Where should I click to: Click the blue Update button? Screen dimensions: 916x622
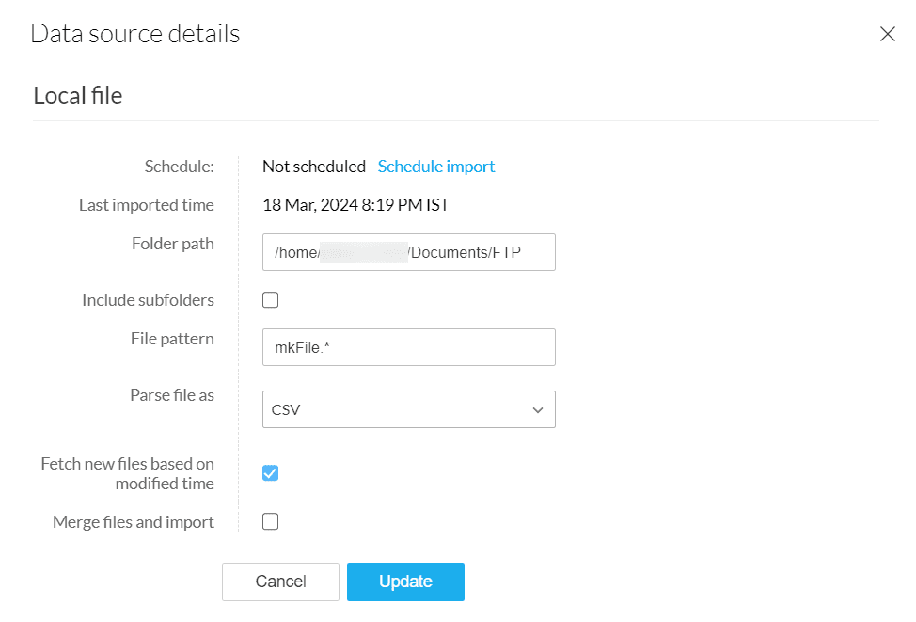(x=405, y=582)
